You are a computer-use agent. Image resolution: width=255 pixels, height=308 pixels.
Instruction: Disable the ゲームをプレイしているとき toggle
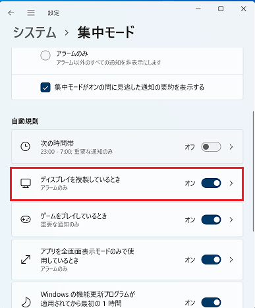click(x=211, y=220)
